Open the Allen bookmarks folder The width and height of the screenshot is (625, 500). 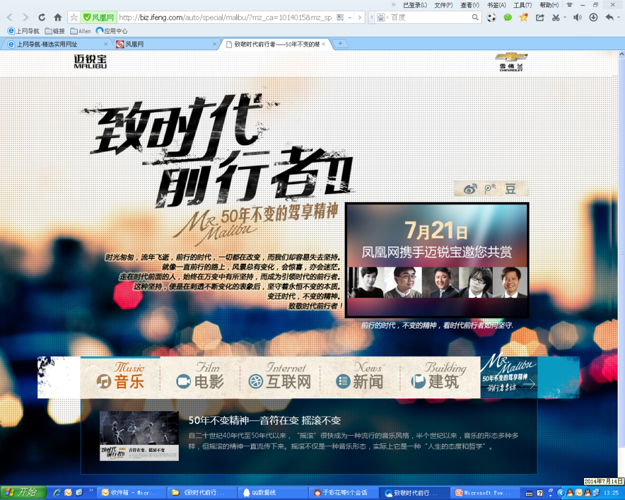81,31
